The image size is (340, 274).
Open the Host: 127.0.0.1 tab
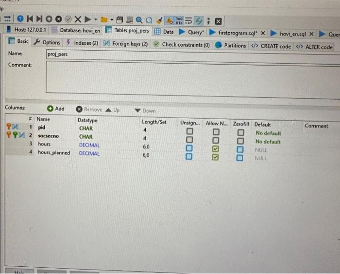tap(27, 30)
